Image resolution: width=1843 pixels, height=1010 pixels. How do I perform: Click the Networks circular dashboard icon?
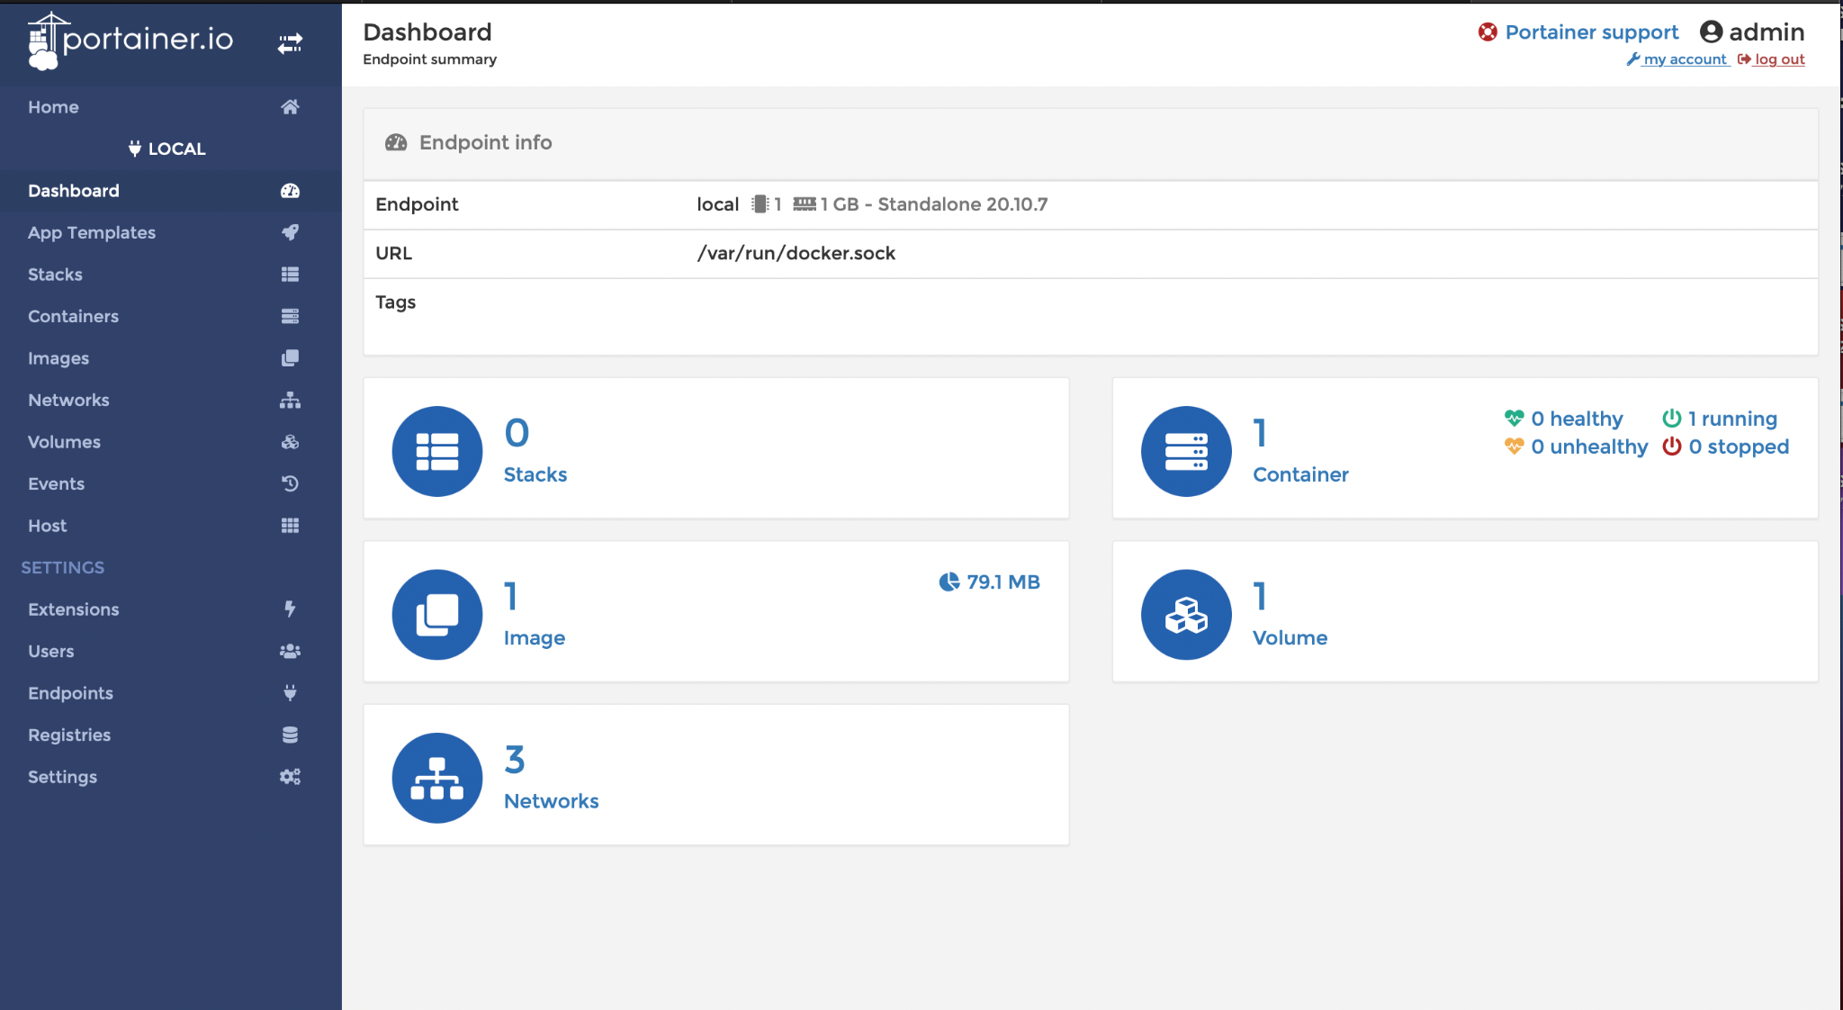coord(437,778)
